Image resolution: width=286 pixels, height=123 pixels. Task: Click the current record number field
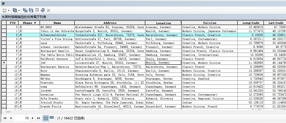click(23, 118)
